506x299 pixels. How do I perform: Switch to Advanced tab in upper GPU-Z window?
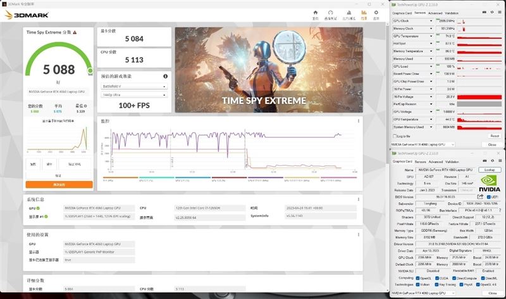435,13
